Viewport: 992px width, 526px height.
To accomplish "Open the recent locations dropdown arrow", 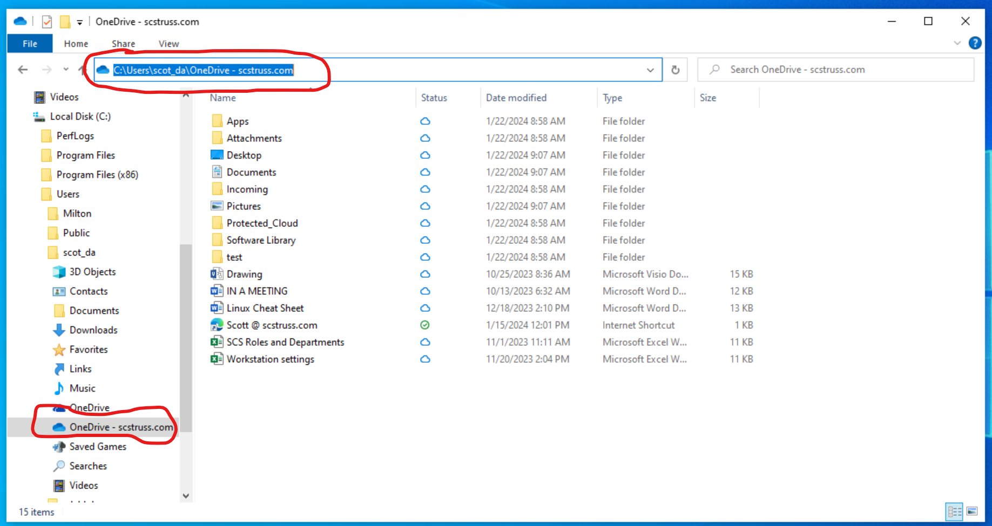I will 66,69.
